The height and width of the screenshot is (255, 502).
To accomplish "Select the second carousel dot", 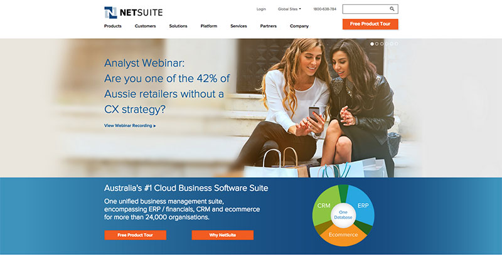I will pyautogui.click(x=377, y=44).
